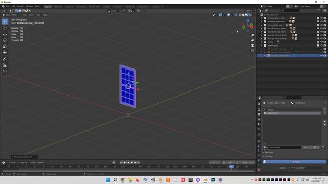This screenshot has height=184, width=328.
Task: Open the Windows Start button
Action: click(x=108, y=180)
